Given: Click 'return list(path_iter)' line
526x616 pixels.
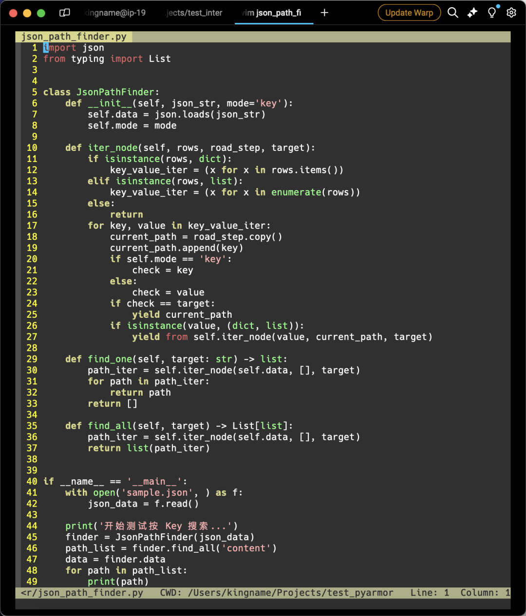Looking at the screenshot, I should 149,449.
